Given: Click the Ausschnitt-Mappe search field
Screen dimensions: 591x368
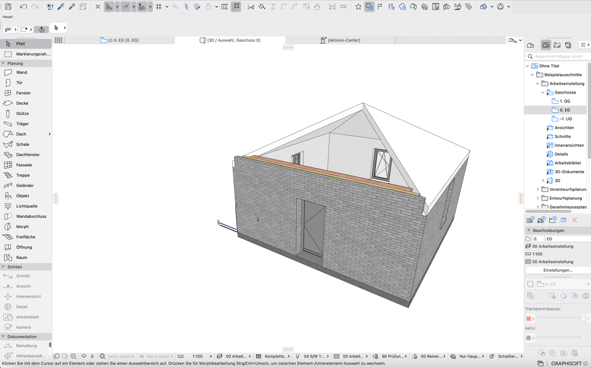Looking at the screenshot, I should click(559, 56).
